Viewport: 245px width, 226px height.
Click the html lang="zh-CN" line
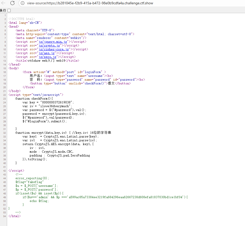[x=25, y=23]
